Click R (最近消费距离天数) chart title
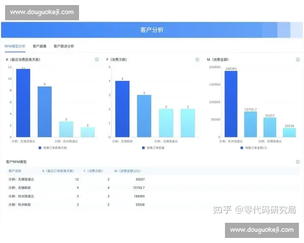The image size is (304, 243). coord(23,60)
